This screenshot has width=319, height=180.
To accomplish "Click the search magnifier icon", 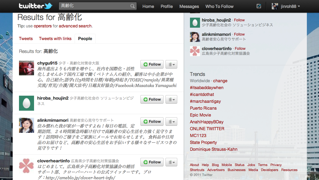I will [x=132, y=6].
